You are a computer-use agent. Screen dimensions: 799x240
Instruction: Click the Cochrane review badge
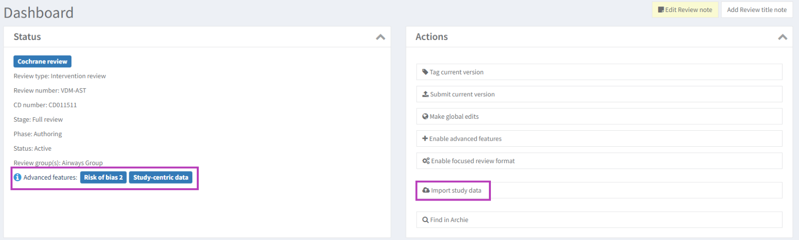tap(42, 61)
